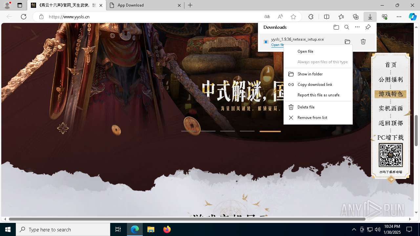
Task: Go to 公测福利 in side navigation
Action: tap(390, 80)
